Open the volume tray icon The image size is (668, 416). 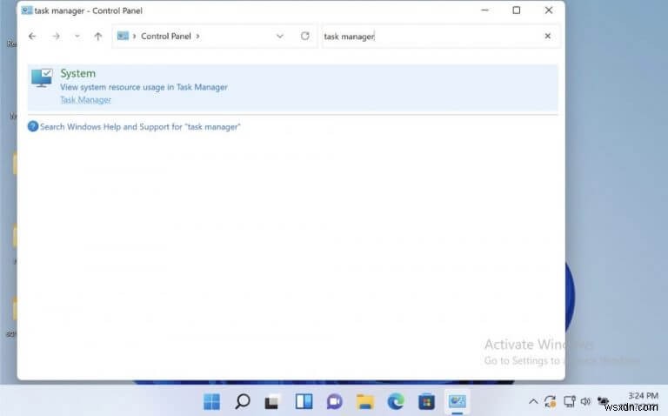(x=585, y=401)
